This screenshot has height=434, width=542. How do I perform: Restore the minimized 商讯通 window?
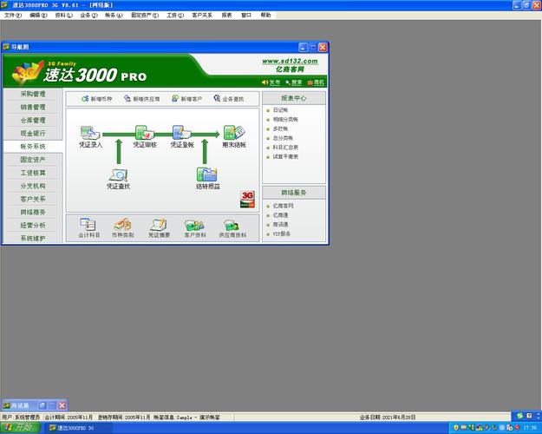(x=42, y=405)
